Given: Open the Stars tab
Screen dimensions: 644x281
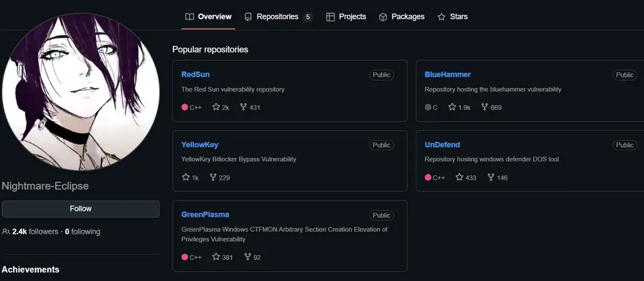Looking at the screenshot, I should tap(452, 17).
